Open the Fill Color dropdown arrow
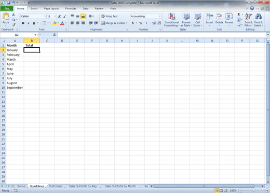270x193 pixels. click(x=58, y=23)
